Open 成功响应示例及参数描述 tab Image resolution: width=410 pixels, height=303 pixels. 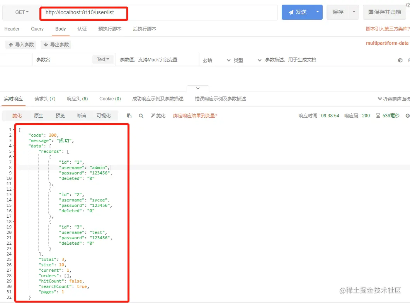click(158, 99)
